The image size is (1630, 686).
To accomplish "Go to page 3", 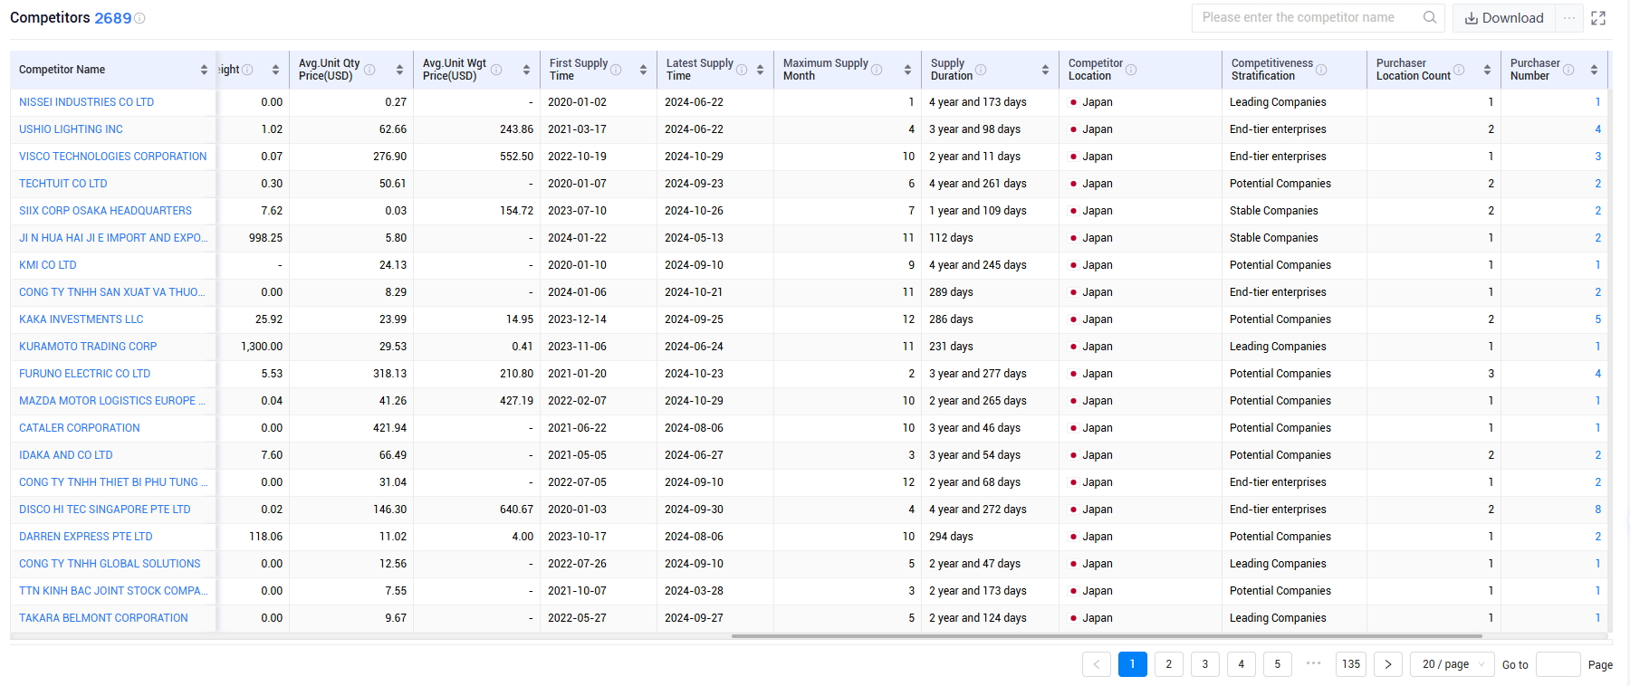I will (1205, 664).
